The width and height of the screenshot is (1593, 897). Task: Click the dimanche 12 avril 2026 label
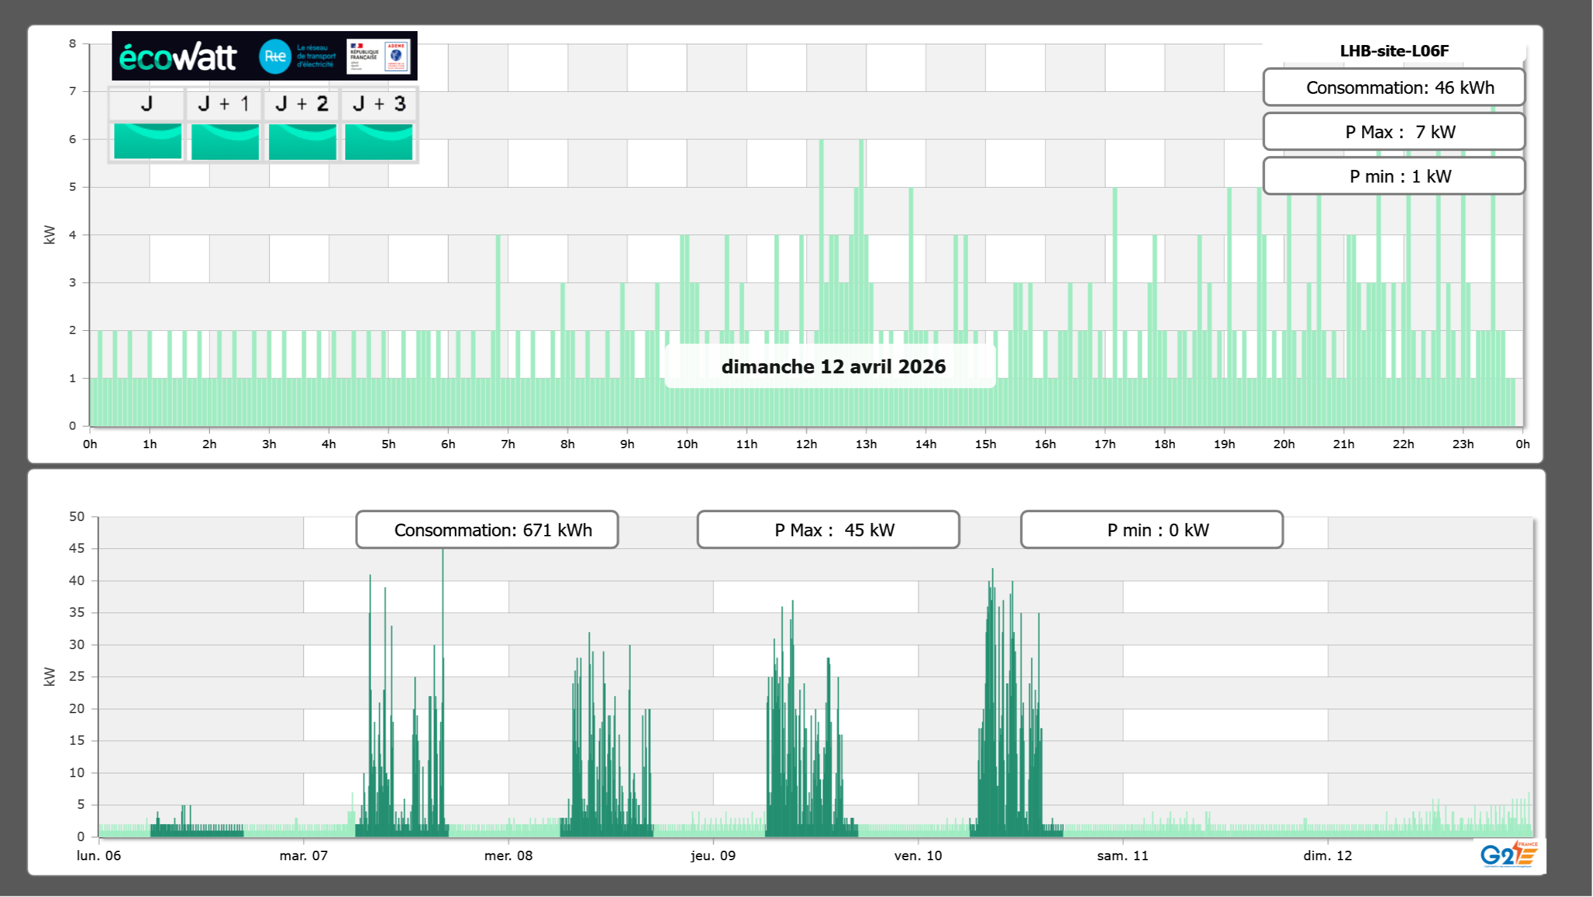click(833, 366)
